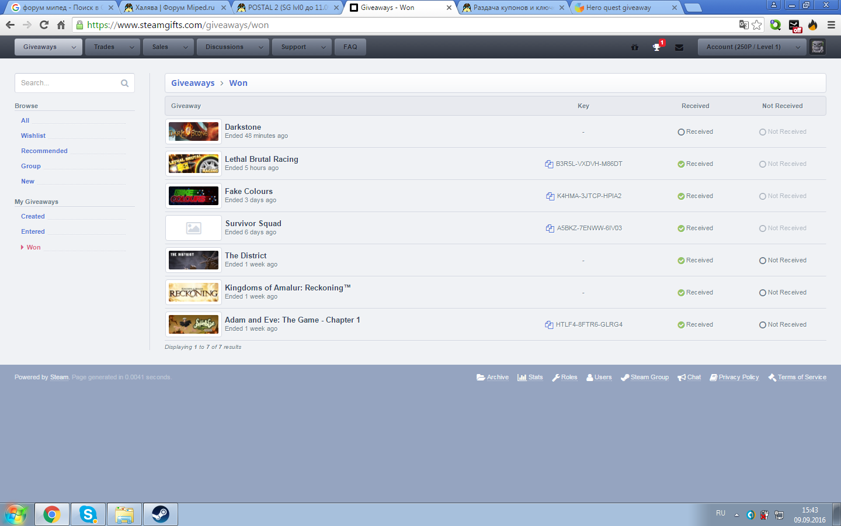
Task: Click the flame extension icon in Chrome toolbar
Action: coord(813,25)
